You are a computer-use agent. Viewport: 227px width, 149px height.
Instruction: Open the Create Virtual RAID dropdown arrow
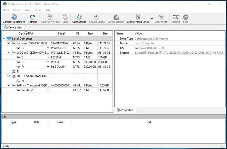point(152,19)
